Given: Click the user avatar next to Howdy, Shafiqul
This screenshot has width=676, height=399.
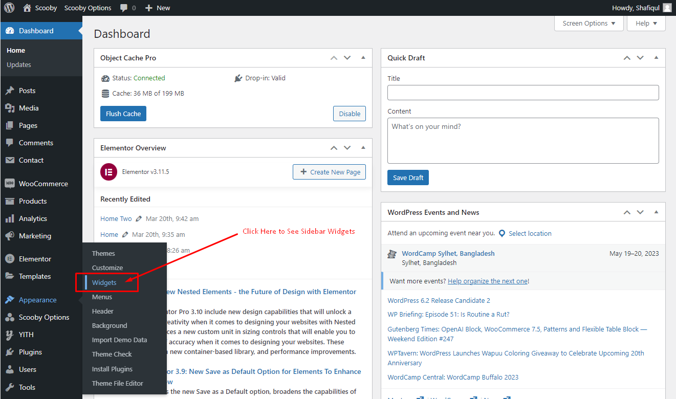Looking at the screenshot, I should (x=667, y=8).
